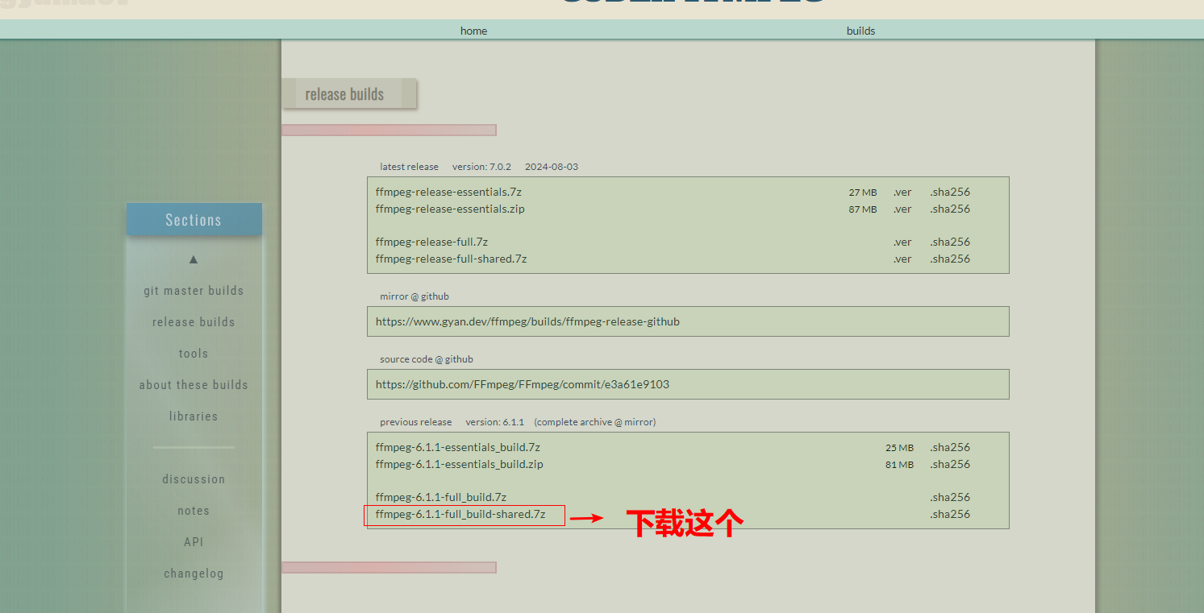The width and height of the screenshot is (1204, 613).
Task: Click the 'latest release' label
Action: coord(410,167)
